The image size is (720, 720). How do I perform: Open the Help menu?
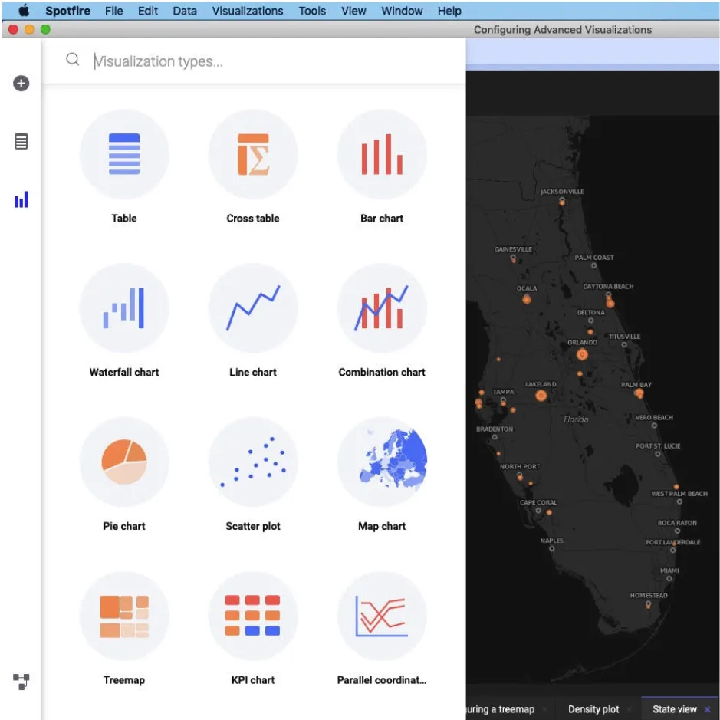[x=449, y=11]
